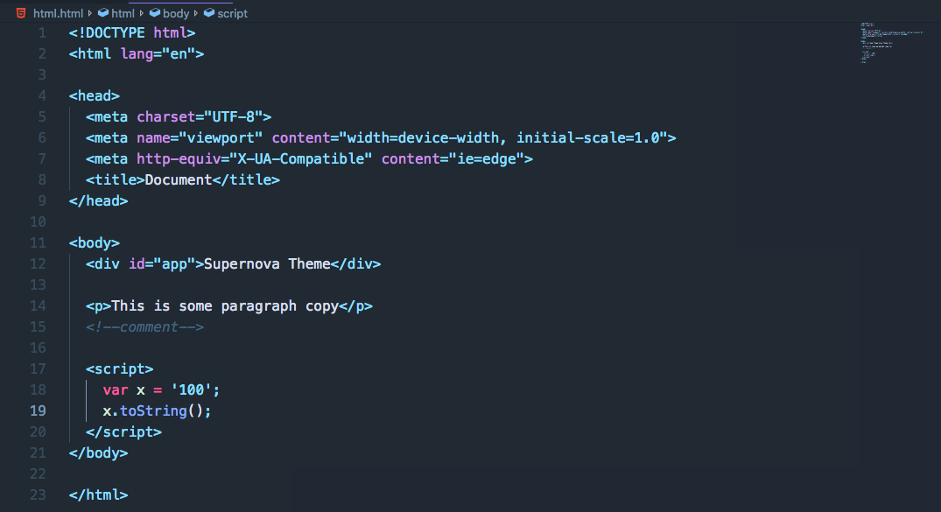The image size is (941, 512).
Task: Place cursor in '<!DOCTYPE html>' text
Action: click(132, 33)
